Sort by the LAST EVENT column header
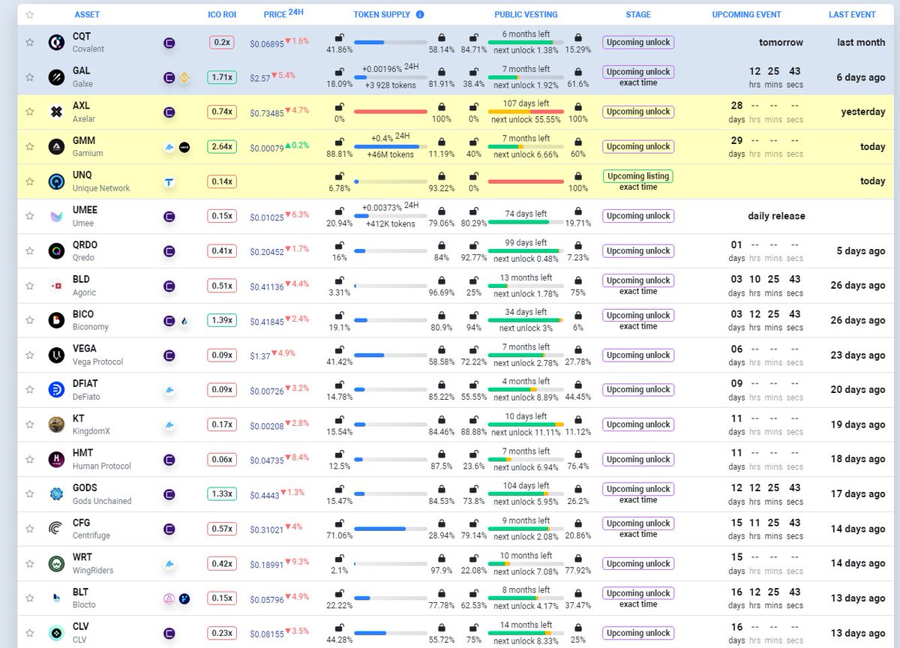This screenshot has width=900, height=648. pyautogui.click(x=853, y=14)
